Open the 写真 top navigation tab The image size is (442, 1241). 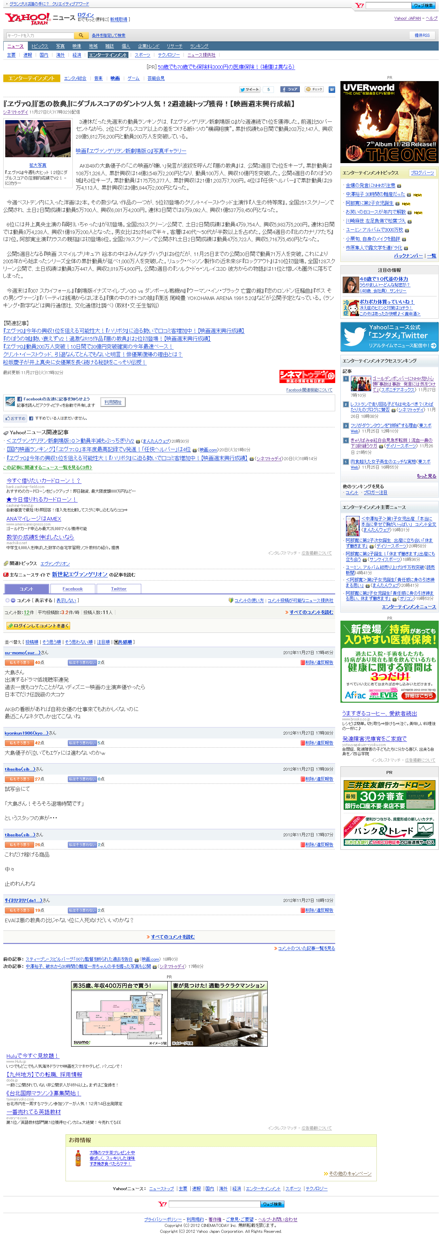pyautogui.click(x=60, y=46)
